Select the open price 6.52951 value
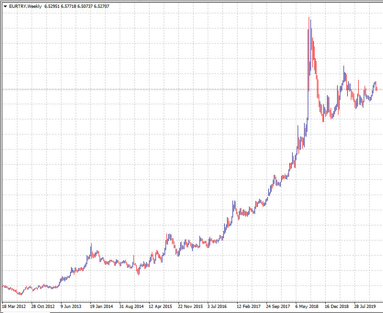 [52, 6]
